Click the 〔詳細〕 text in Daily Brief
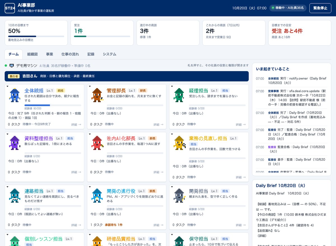336x246 pixels. [262, 236]
